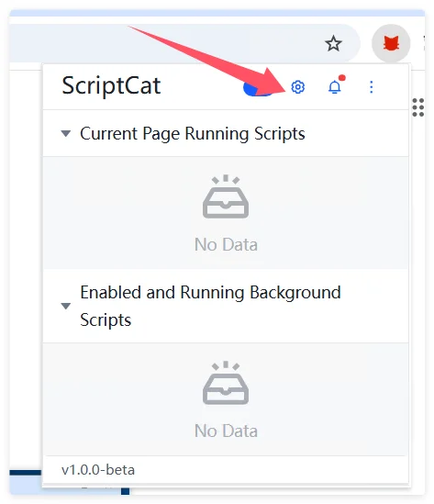Screen dimensions: 434x504
Task: Click No Data text in Background Scripts section
Action: (x=226, y=431)
